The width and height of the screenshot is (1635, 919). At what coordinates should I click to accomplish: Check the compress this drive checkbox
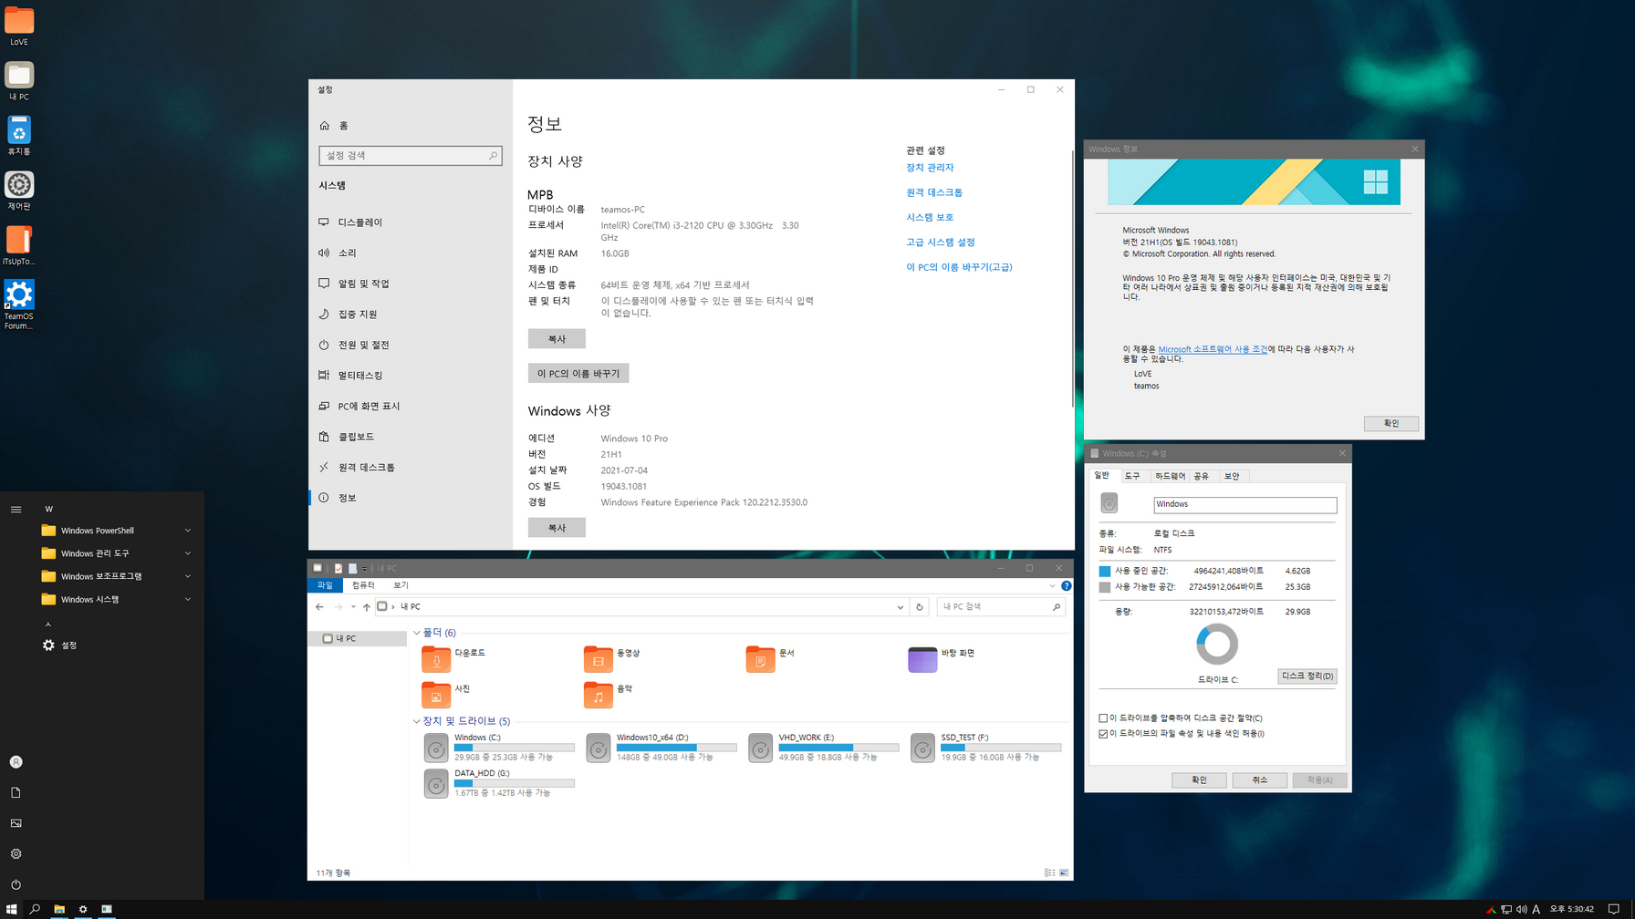point(1103,718)
